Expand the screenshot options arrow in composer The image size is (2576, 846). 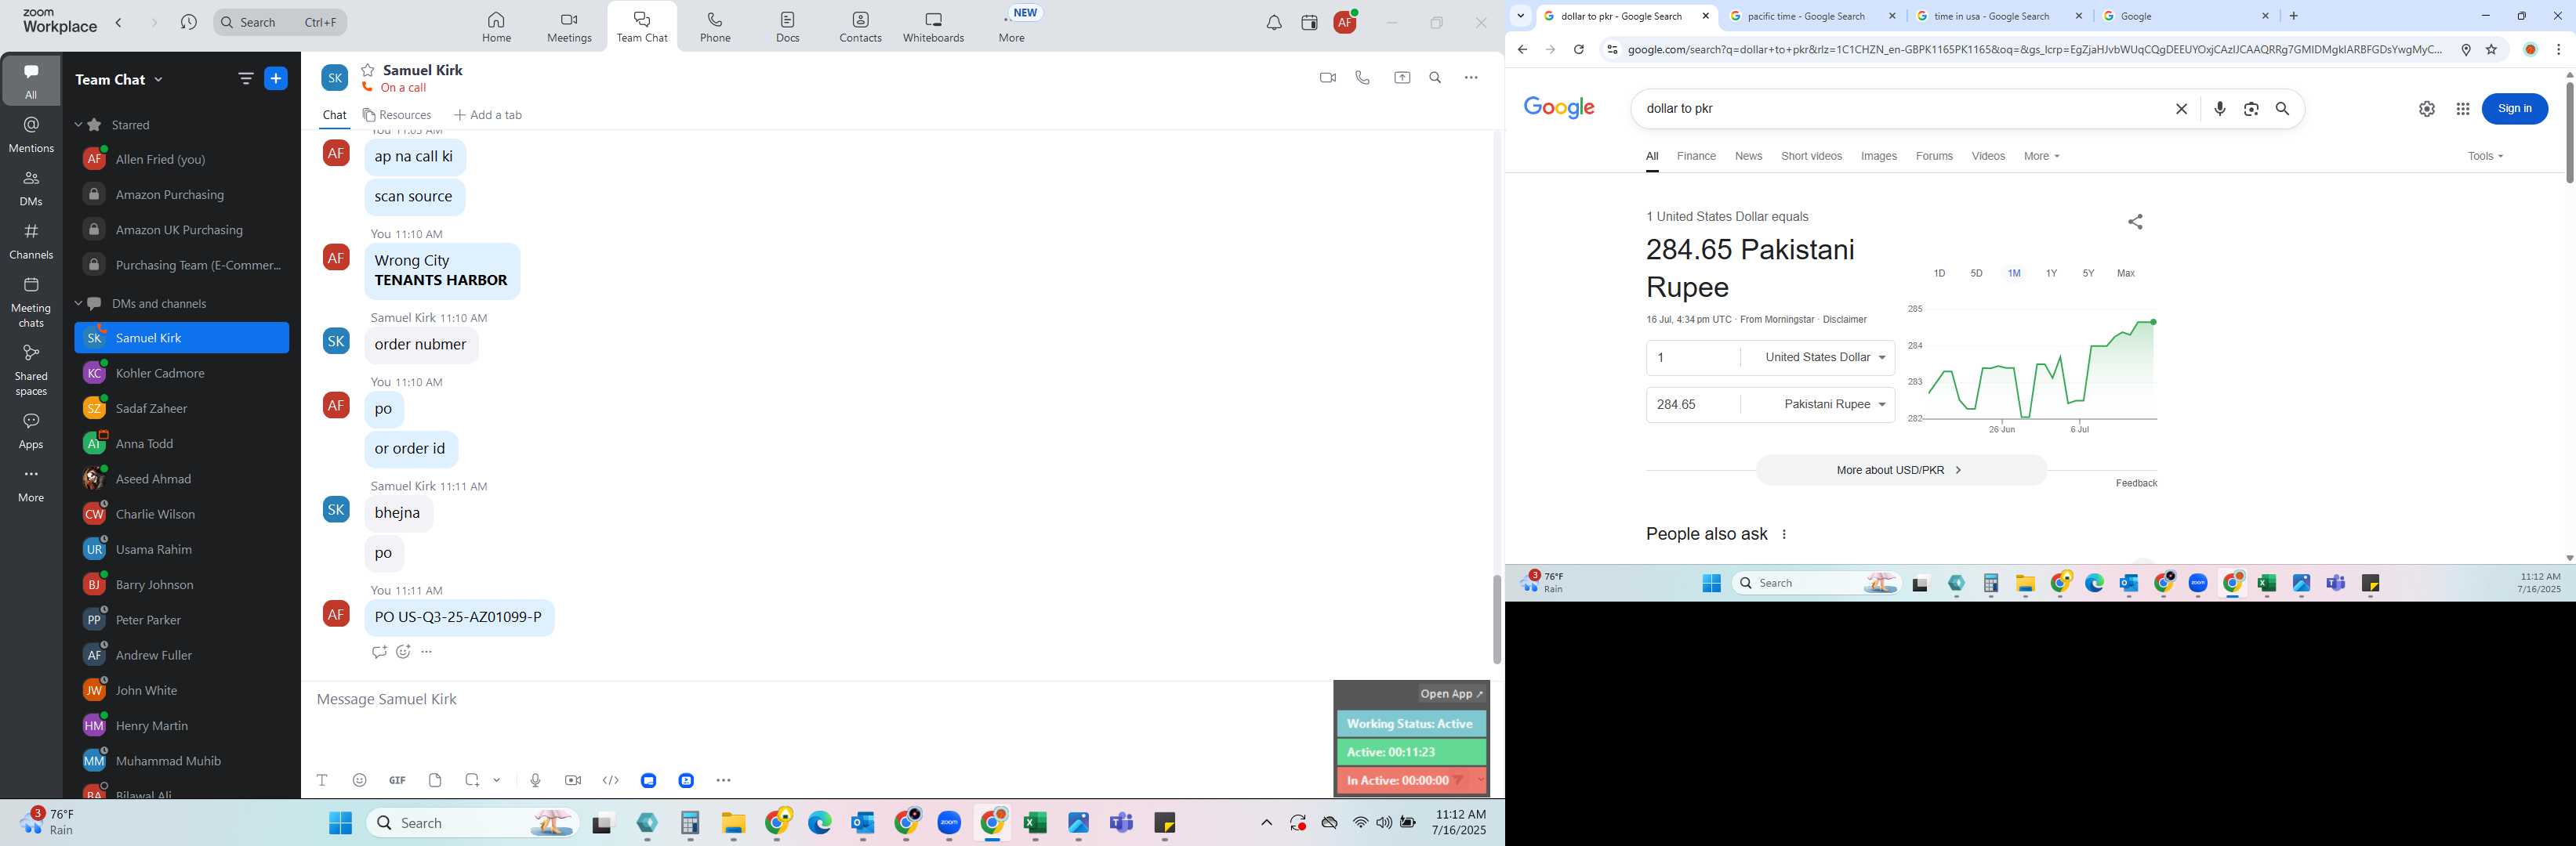pyautogui.click(x=497, y=780)
